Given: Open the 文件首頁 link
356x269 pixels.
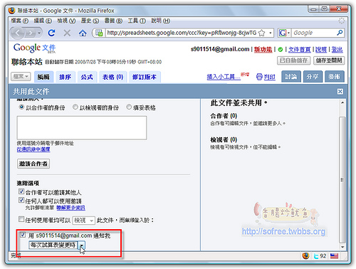Looking at the screenshot, I should 300,49.
